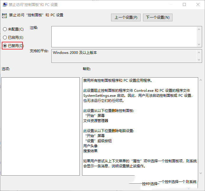Image resolution: width=205 pixels, height=191 pixels.
Task: Click the 注释 label
Action: coord(34,28)
